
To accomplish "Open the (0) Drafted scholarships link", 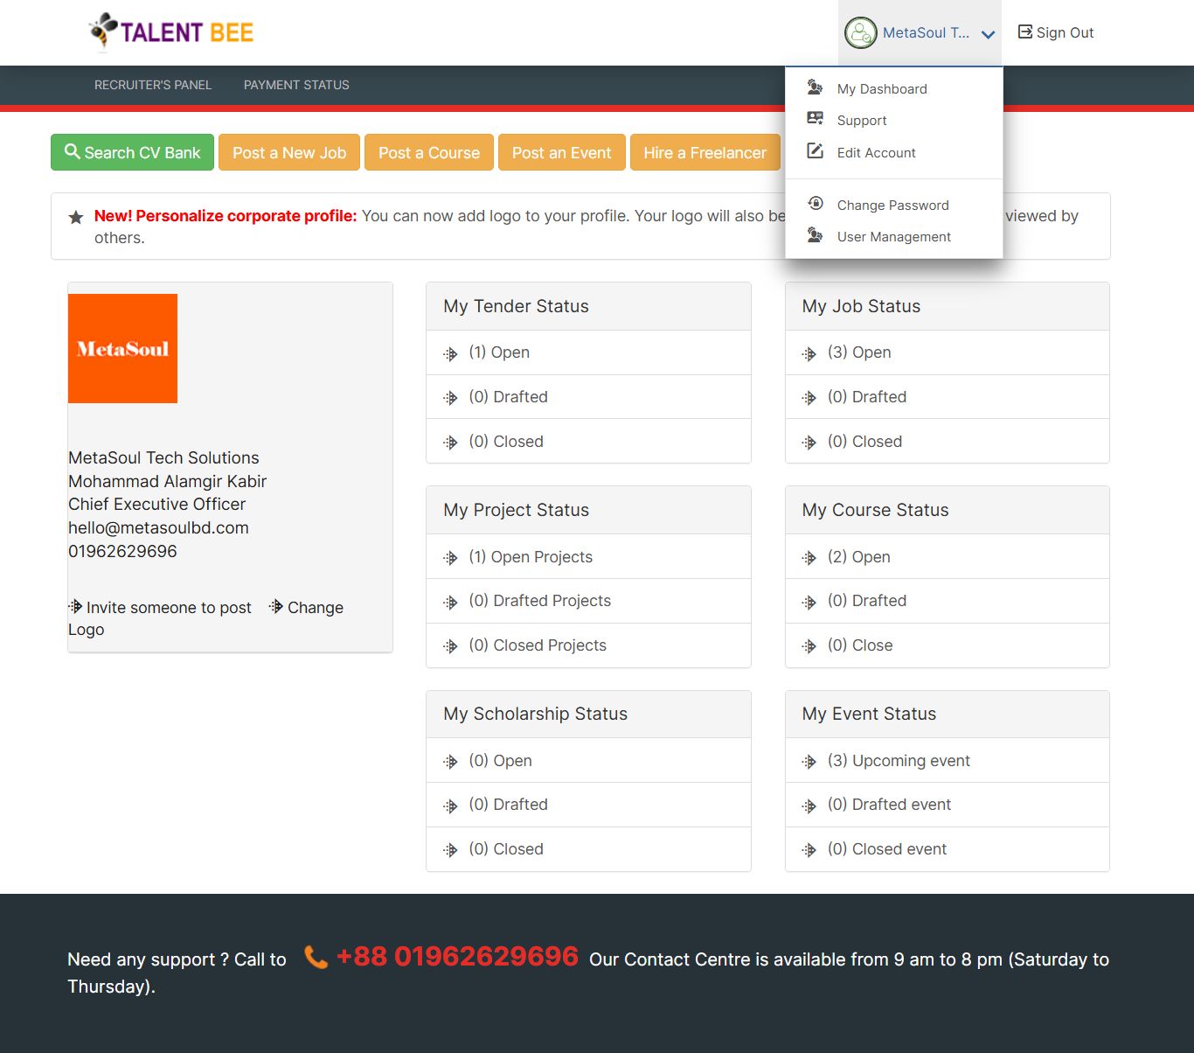I will [x=508, y=805].
